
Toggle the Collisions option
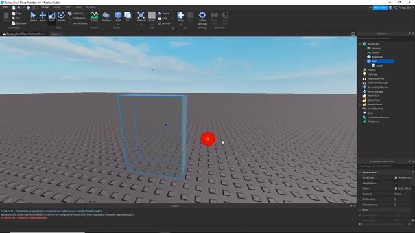[x=76, y=13]
